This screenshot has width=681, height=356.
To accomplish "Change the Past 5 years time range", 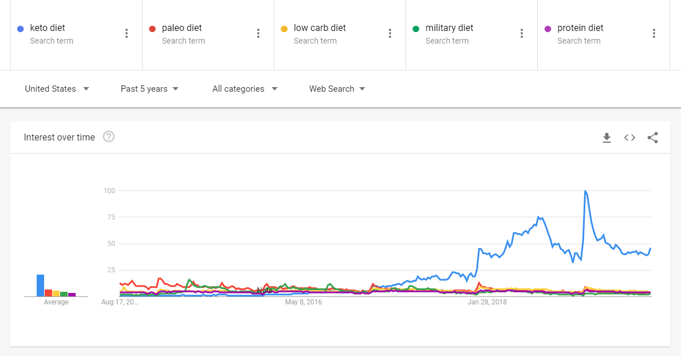I will point(149,89).
